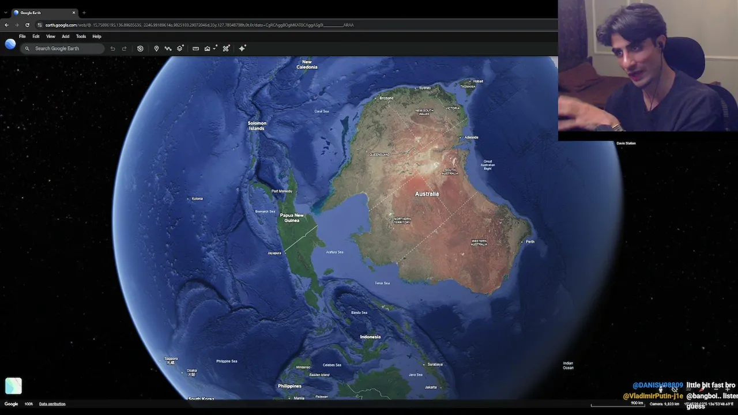
Task: Click the satellite toolbar icon
Action: (x=226, y=48)
